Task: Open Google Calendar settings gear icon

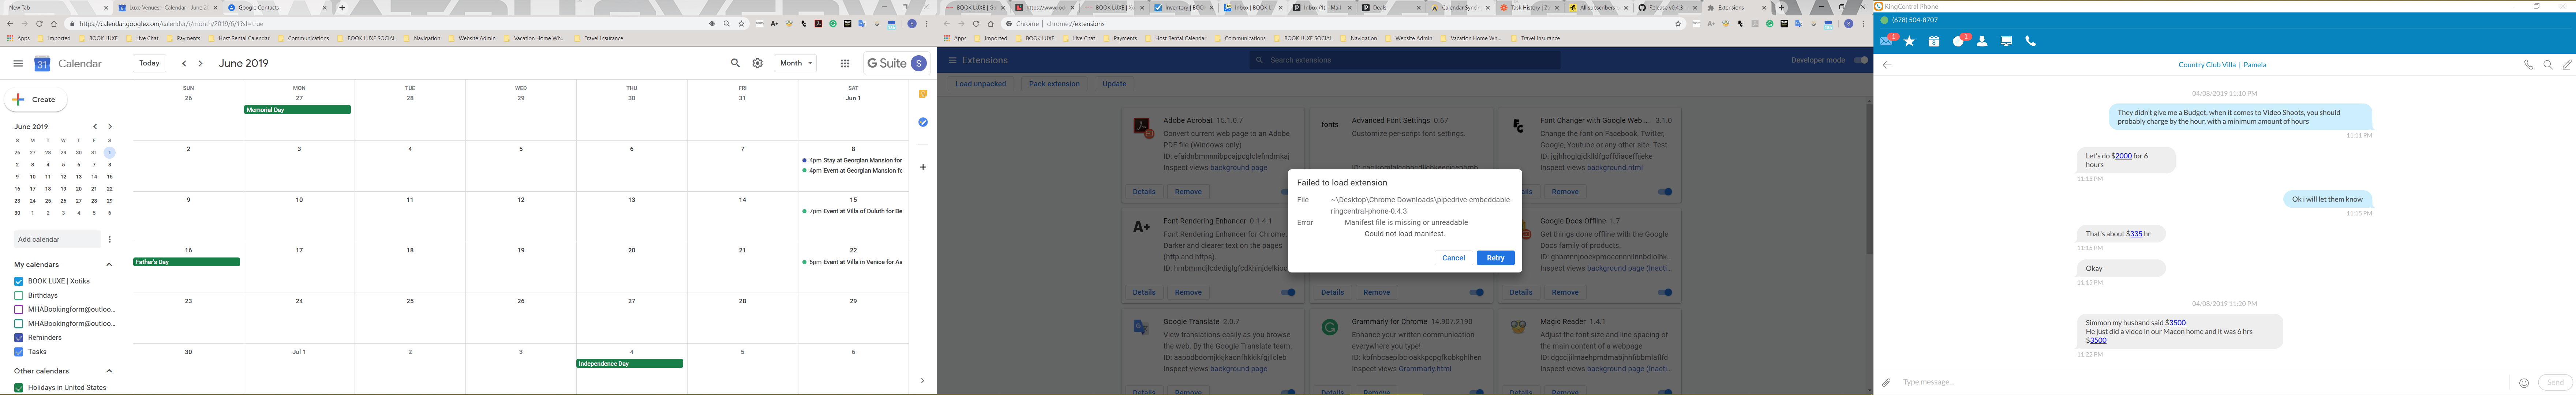Action: pyautogui.click(x=758, y=63)
